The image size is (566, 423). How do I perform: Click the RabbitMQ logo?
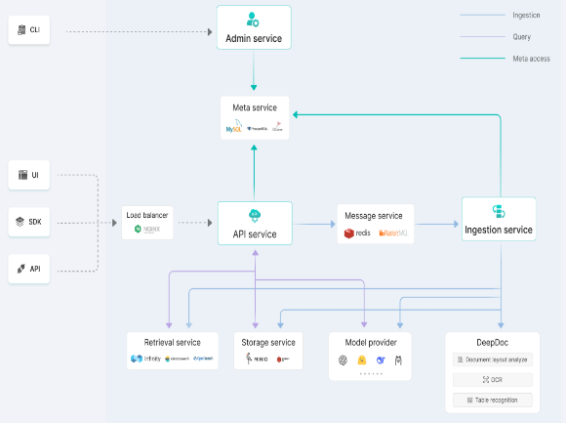point(393,233)
